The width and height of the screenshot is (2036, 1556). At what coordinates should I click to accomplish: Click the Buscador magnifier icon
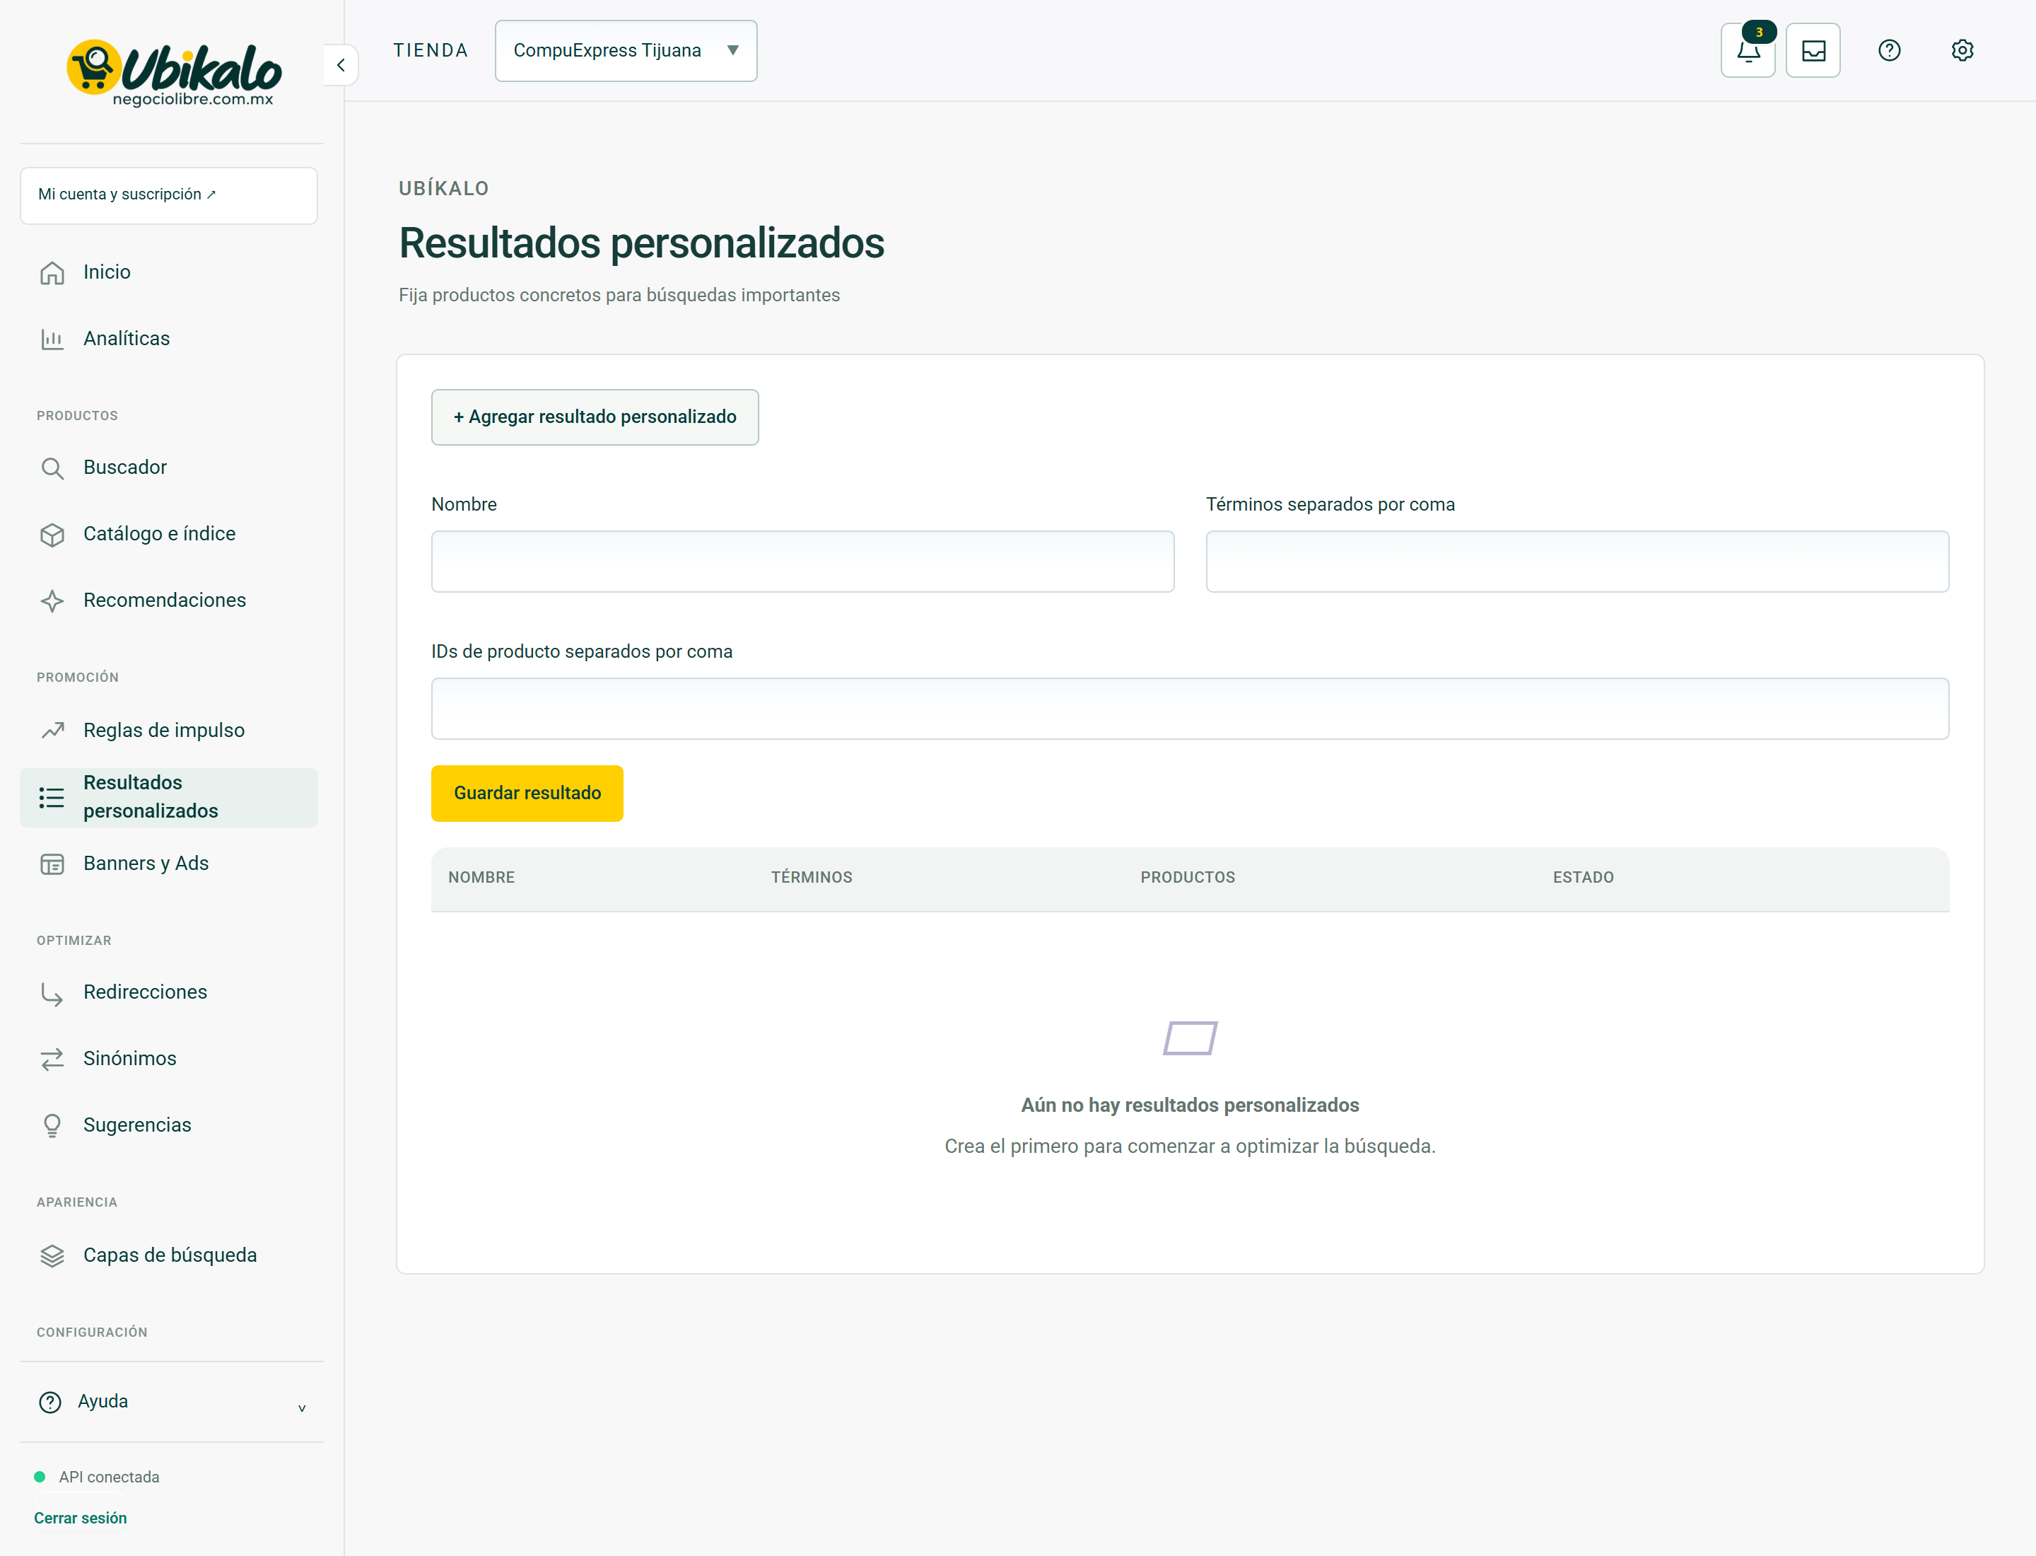click(x=52, y=468)
